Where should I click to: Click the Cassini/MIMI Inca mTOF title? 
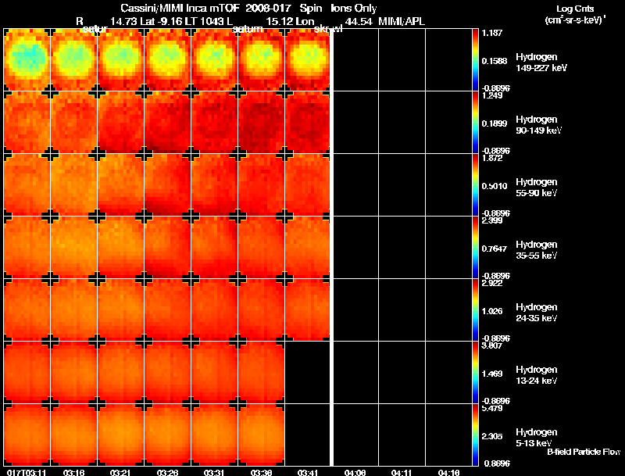(x=180, y=8)
